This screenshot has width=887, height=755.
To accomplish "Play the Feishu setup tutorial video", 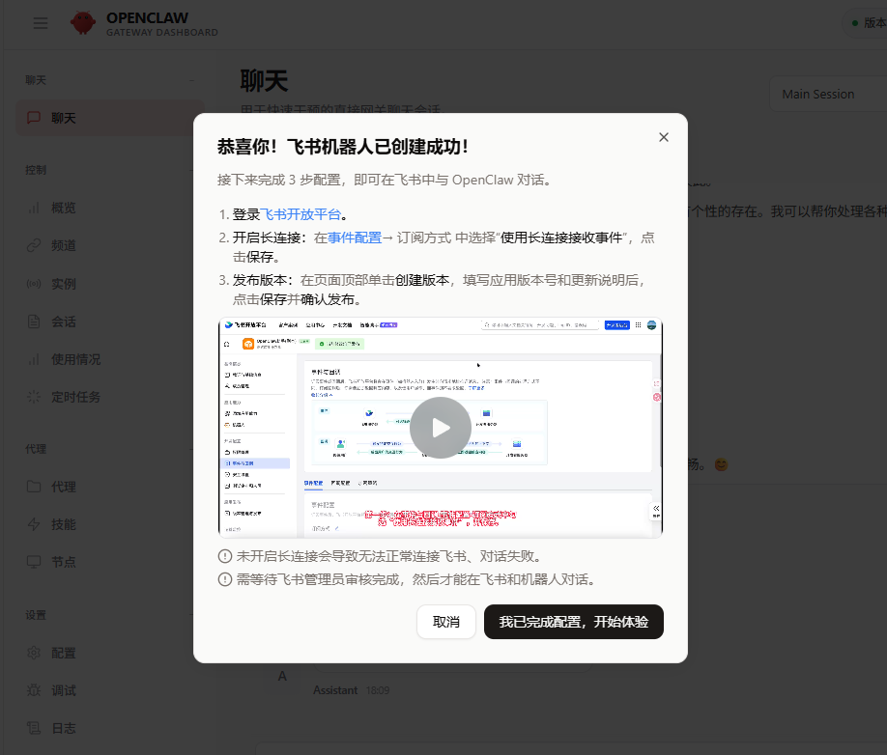I will 440,427.
